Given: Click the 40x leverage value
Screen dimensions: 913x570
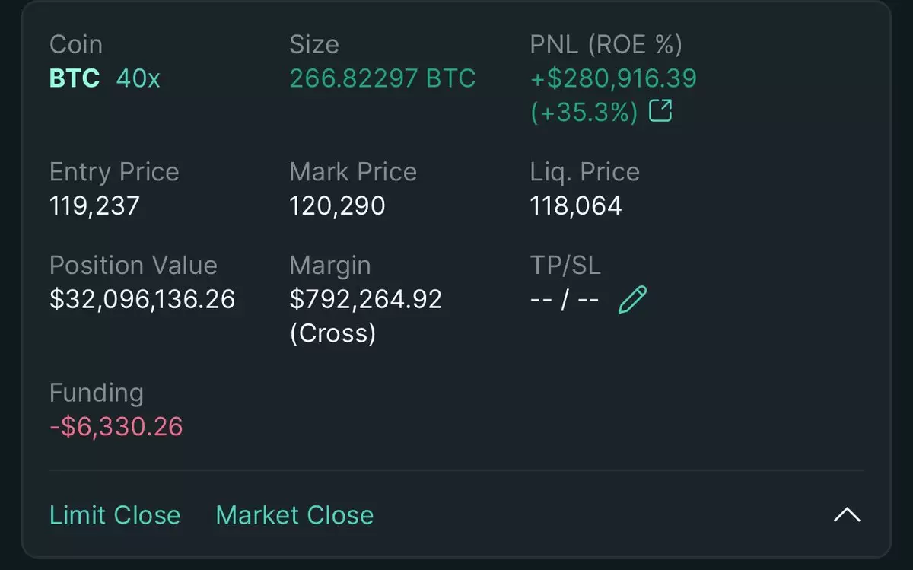Looking at the screenshot, I should 138,78.
